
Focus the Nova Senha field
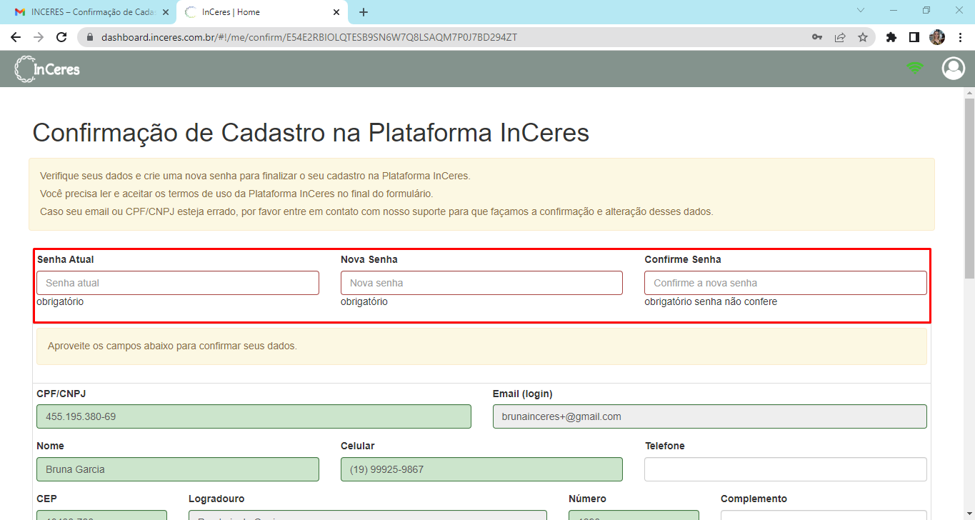481,283
